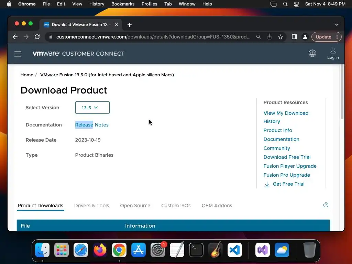The width and height of the screenshot is (352, 264).
Task: Click Chrome's forward arrow
Action: coord(26,37)
